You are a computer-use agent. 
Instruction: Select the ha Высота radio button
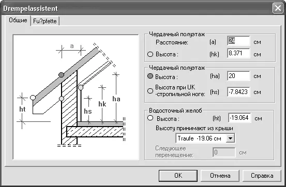[x=150, y=76]
